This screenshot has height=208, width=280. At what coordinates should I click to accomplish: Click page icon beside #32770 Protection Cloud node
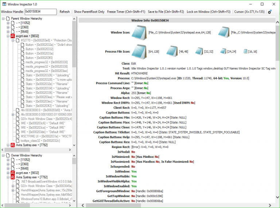[17, 40]
